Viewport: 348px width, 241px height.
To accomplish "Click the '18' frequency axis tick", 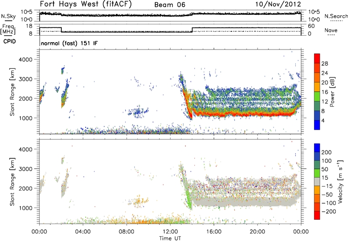I will click(29, 26).
